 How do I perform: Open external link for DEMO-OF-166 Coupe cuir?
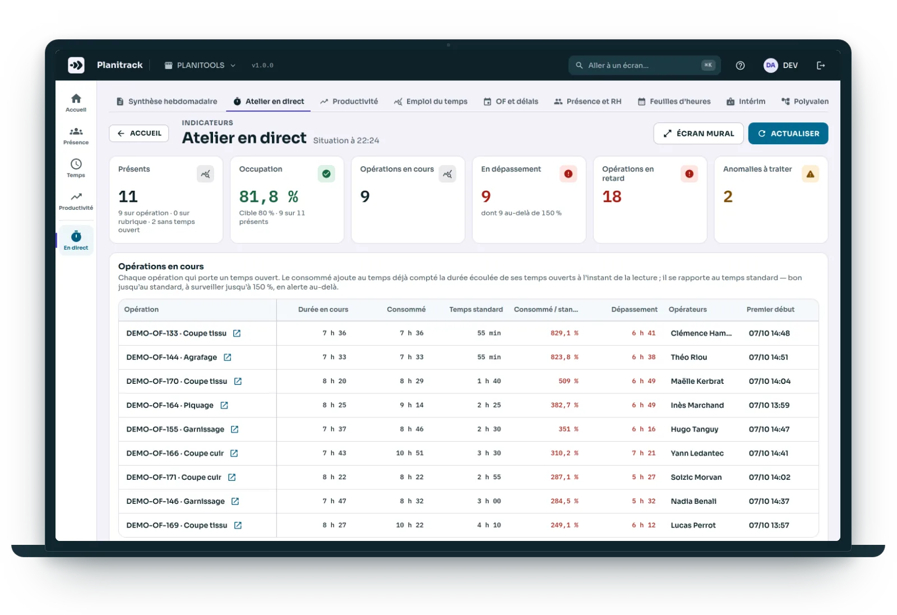234,453
